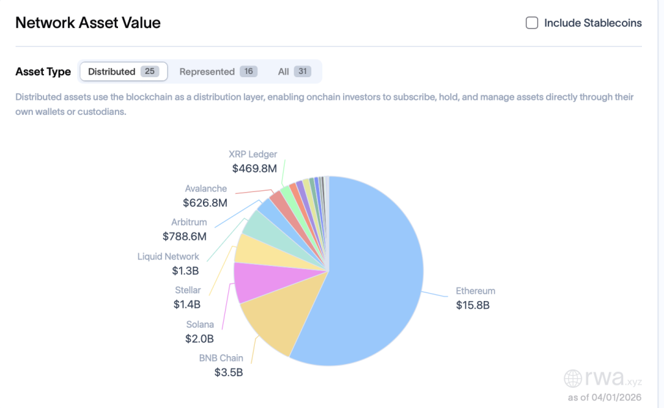Screen dimensions: 664x408
Task: Switch to the All asset type tab
Action: pyautogui.click(x=294, y=71)
